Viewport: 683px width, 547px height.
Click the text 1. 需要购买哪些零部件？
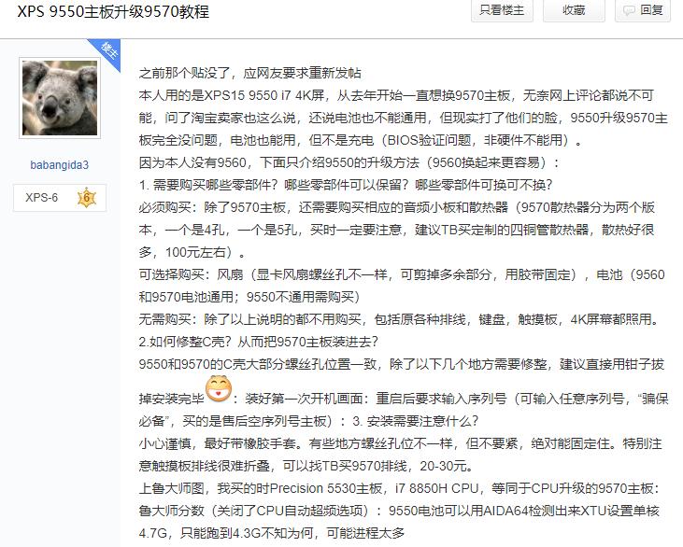(208, 185)
